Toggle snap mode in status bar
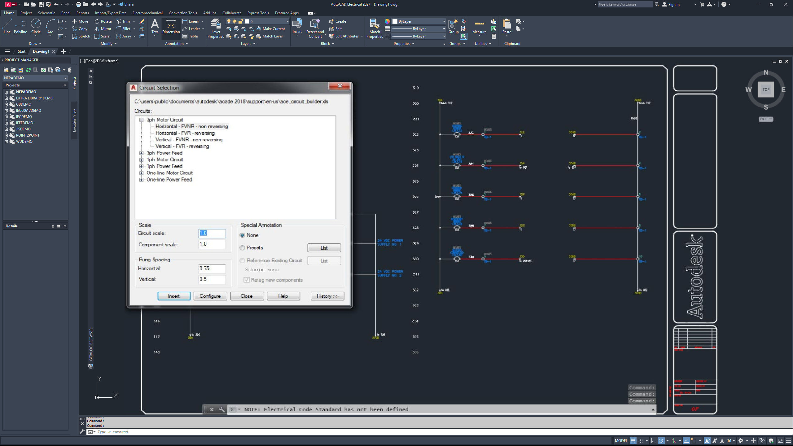The width and height of the screenshot is (793, 446). 641,441
